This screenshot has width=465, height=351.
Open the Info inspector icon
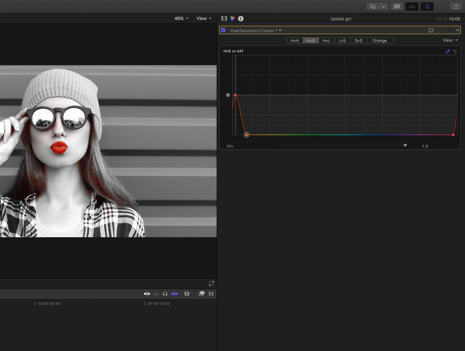coord(241,19)
